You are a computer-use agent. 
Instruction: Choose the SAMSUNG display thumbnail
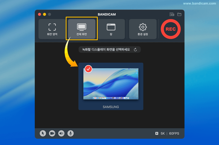click(111, 86)
